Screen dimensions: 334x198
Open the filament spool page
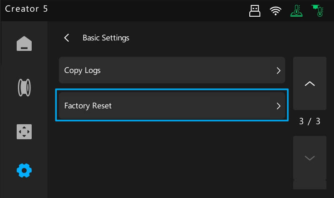click(x=24, y=88)
